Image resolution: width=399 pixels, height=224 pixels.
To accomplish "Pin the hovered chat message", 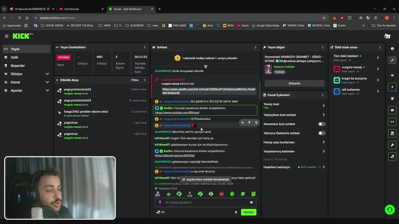I will [x=249, y=123].
